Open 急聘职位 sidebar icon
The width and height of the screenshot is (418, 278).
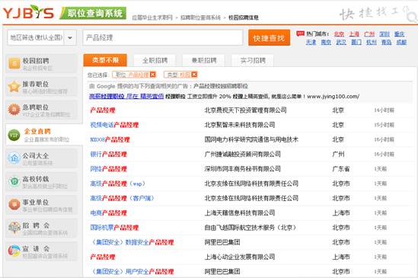[x=14, y=110]
